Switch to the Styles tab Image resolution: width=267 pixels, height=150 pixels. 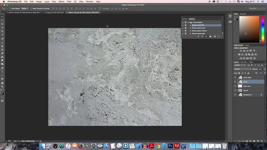(x=247, y=45)
